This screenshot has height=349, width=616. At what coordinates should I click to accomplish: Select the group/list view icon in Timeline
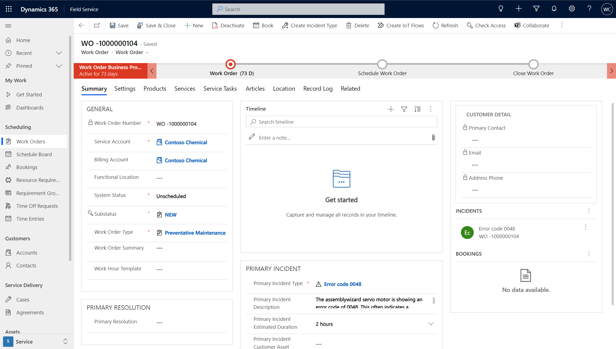[417, 109]
